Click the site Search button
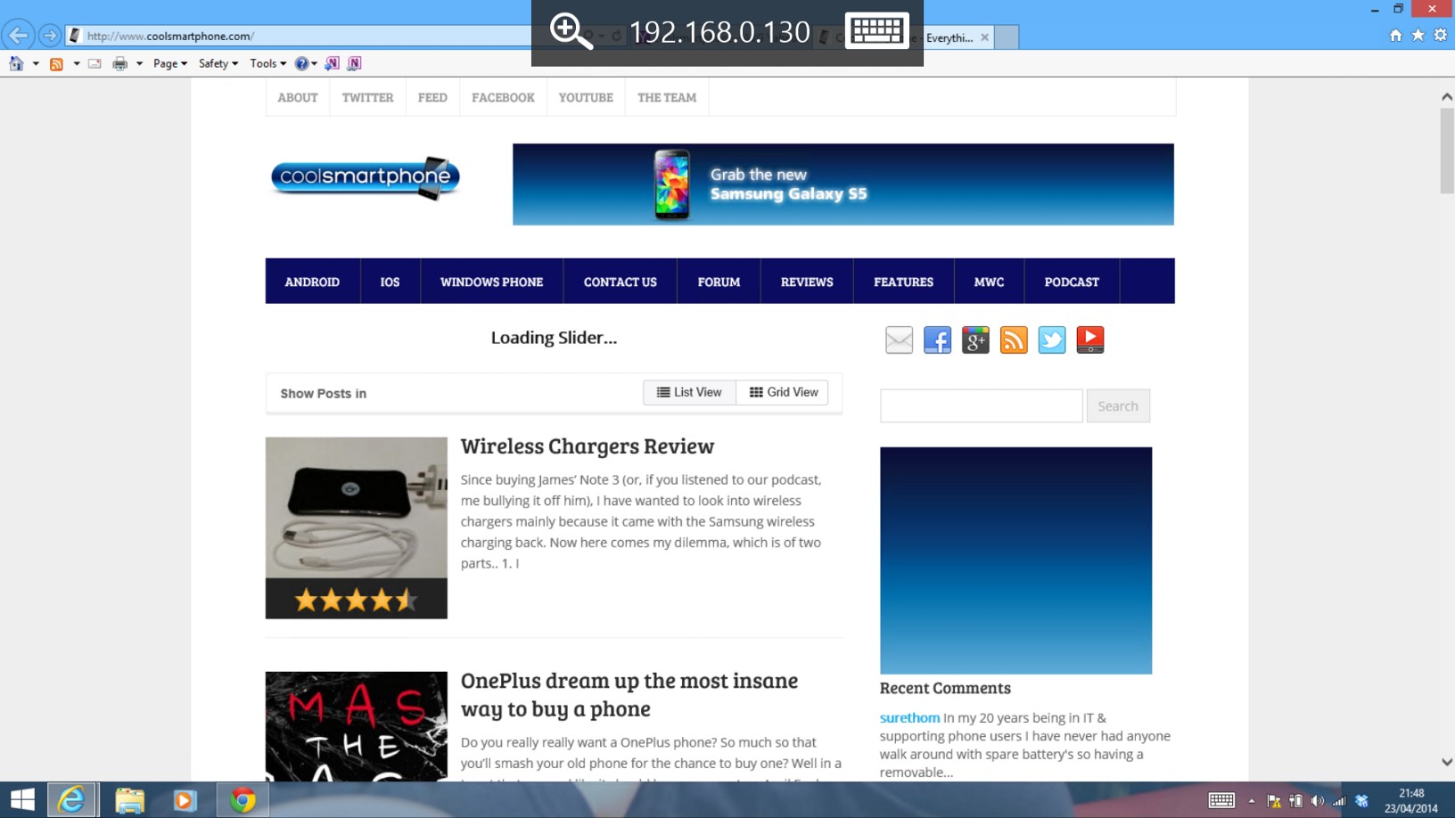Viewport: 1455px width, 818px height. pyautogui.click(x=1118, y=405)
